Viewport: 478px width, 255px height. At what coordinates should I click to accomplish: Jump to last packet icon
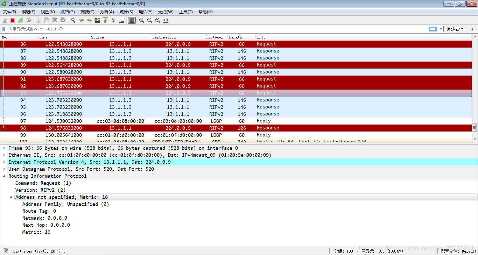tap(113, 20)
